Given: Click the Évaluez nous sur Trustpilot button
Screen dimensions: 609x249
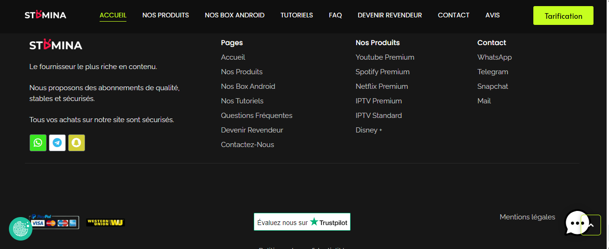Looking at the screenshot, I should click(x=302, y=222).
